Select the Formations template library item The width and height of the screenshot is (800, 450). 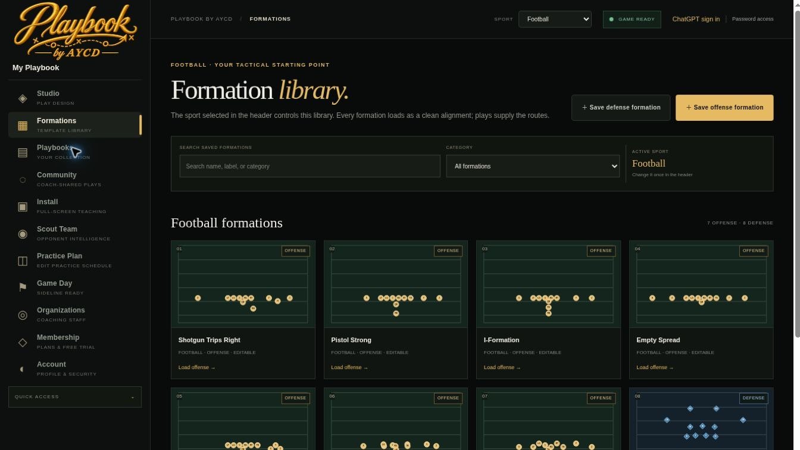point(75,125)
